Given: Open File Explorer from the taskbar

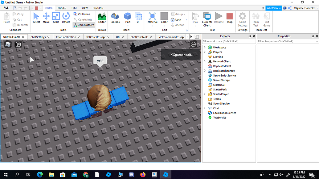Looking at the screenshot, I should point(51,174).
